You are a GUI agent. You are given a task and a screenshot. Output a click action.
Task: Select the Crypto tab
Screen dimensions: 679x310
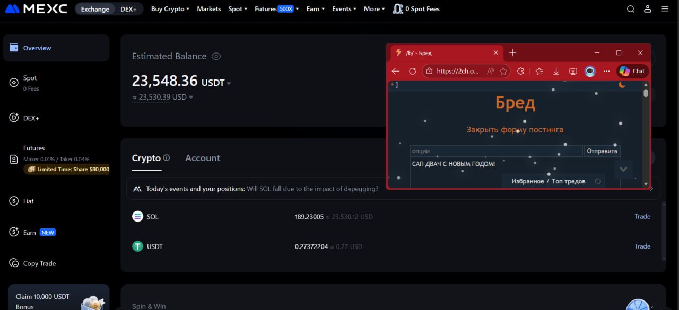pos(146,158)
